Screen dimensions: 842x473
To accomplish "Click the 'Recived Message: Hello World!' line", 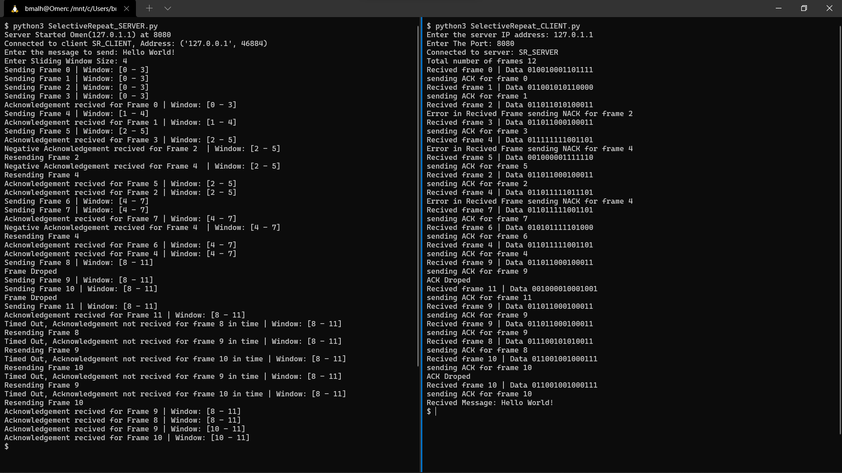I will (x=489, y=402).
